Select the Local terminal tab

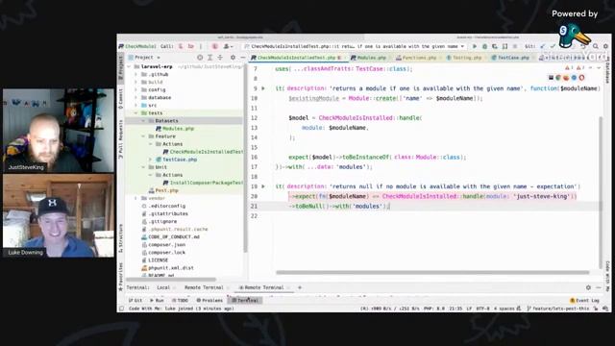click(163, 287)
